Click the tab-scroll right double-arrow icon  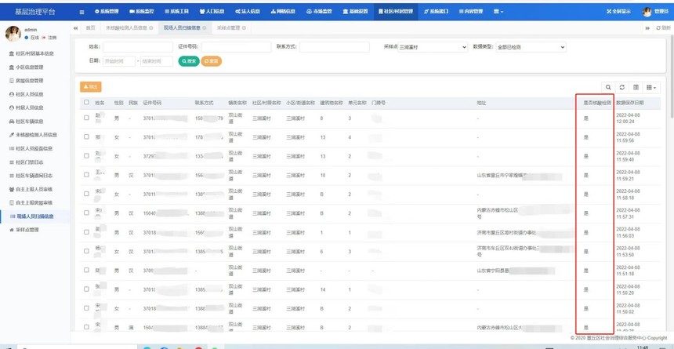647,28
